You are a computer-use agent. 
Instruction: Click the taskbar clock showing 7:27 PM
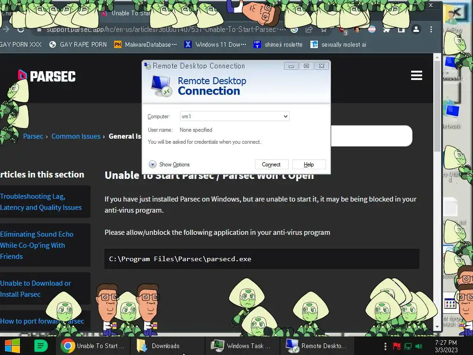(446, 346)
